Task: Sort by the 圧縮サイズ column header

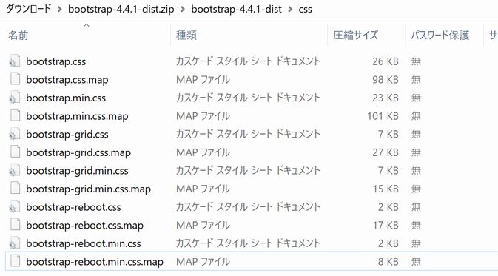Action: coord(355,36)
